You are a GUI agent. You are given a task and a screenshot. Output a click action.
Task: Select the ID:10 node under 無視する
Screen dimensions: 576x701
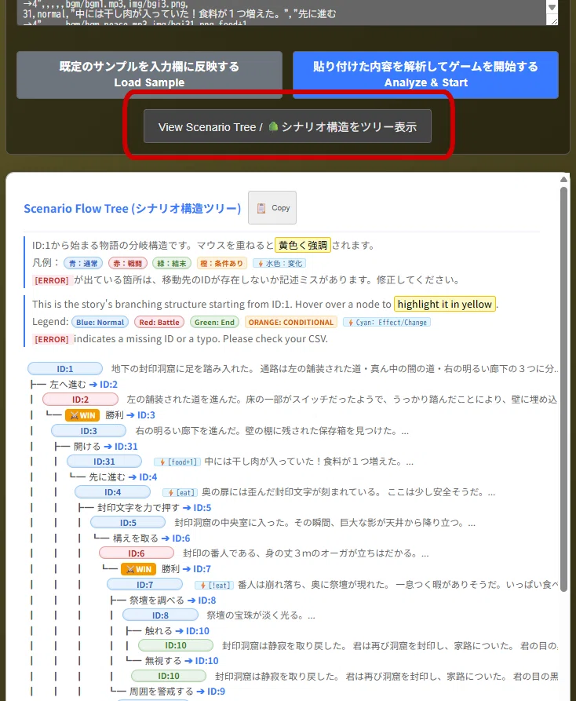click(x=169, y=676)
